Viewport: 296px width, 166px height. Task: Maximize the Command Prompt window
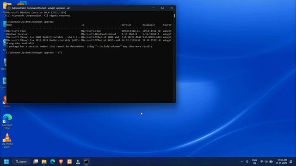[x=162, y=8]
